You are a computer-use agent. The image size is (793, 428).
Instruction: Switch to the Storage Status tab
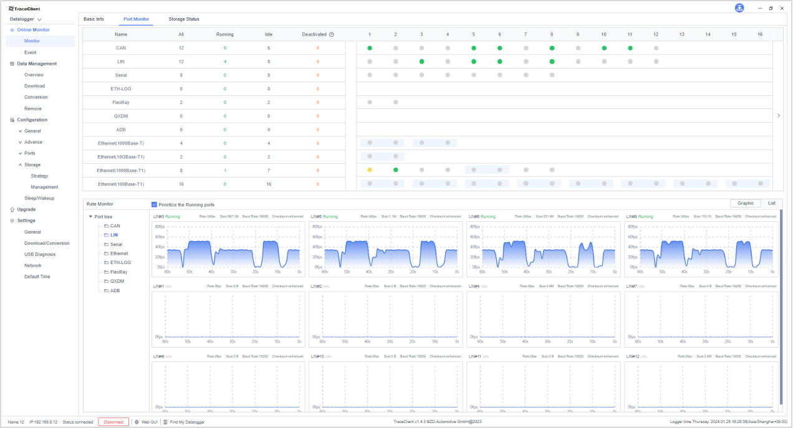pos(184,19)
